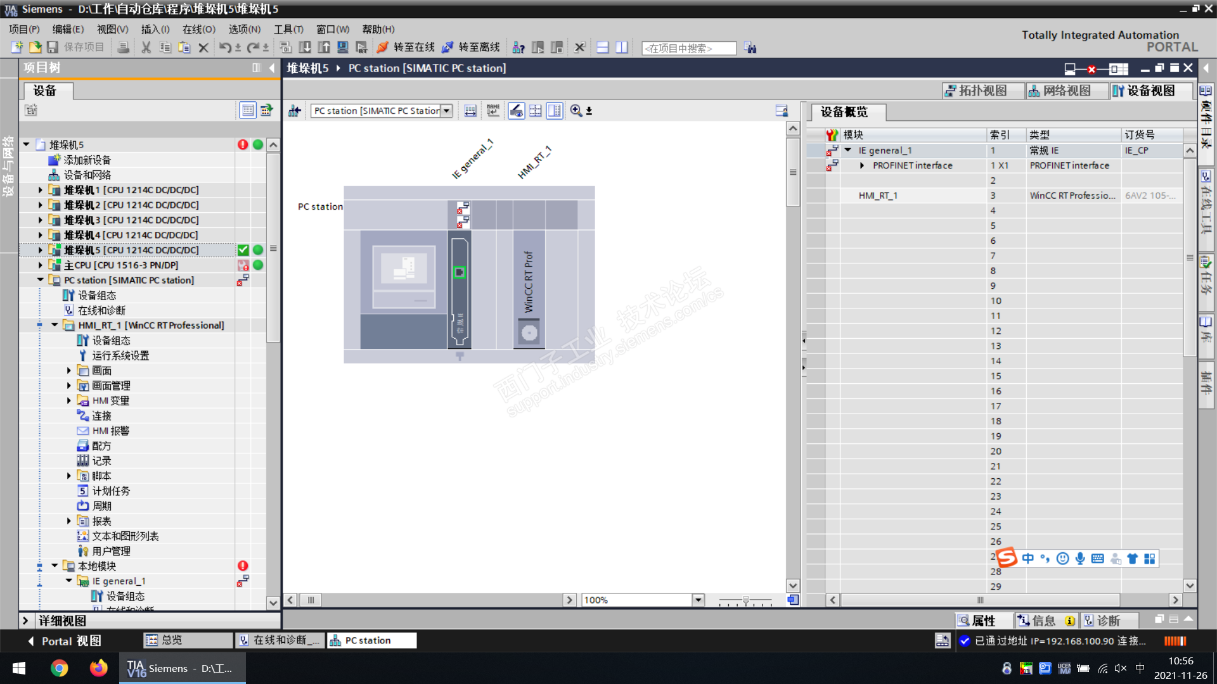Expand 堆垛机1 CPU 1214C tree node
The image size is (1217, 684).
coord(41,190)
